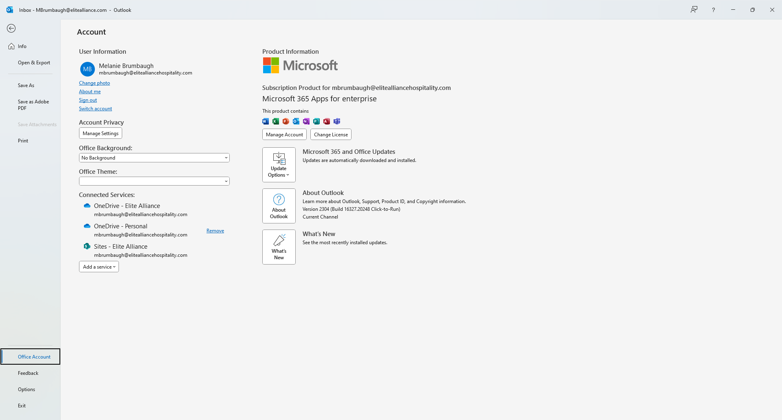Image resolution: width=782 pixels, height=420 pixels.
Task: Click the Access app icon
Action: tap(327, 121)
